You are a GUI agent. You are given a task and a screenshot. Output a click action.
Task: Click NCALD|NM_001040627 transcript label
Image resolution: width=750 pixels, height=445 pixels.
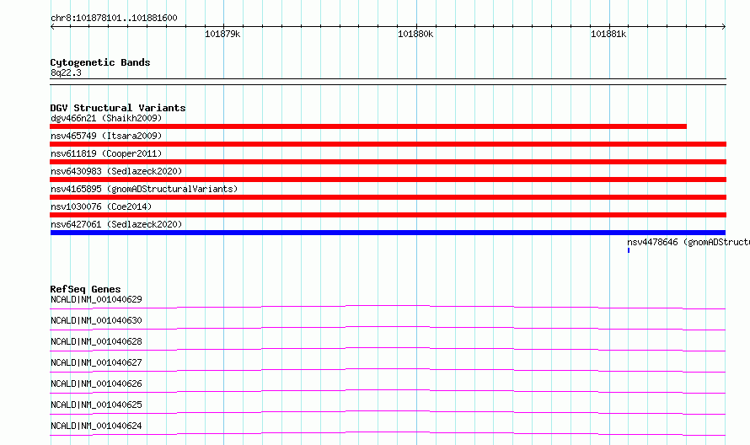click(96, 362)
